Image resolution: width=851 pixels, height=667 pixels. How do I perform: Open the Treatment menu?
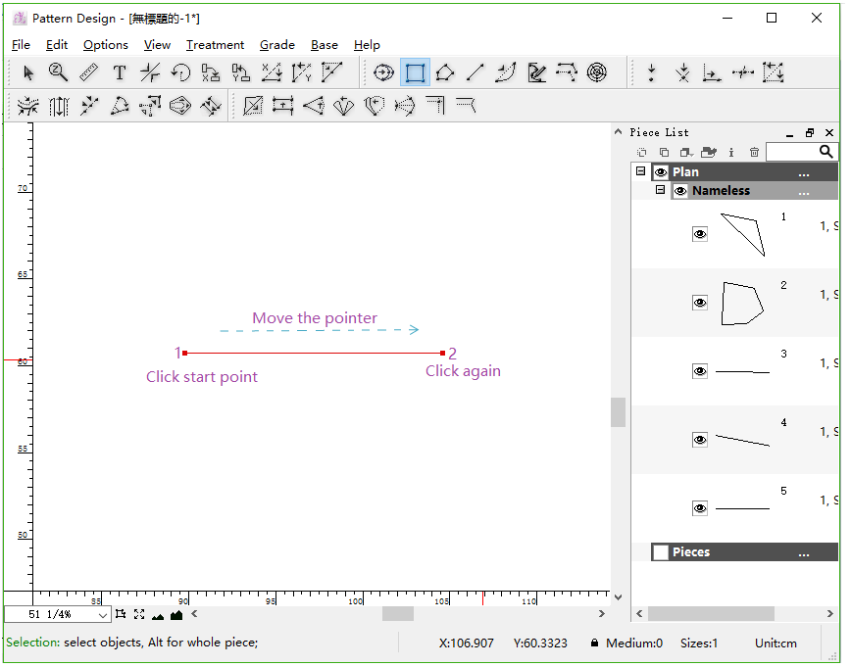[215, 45]
